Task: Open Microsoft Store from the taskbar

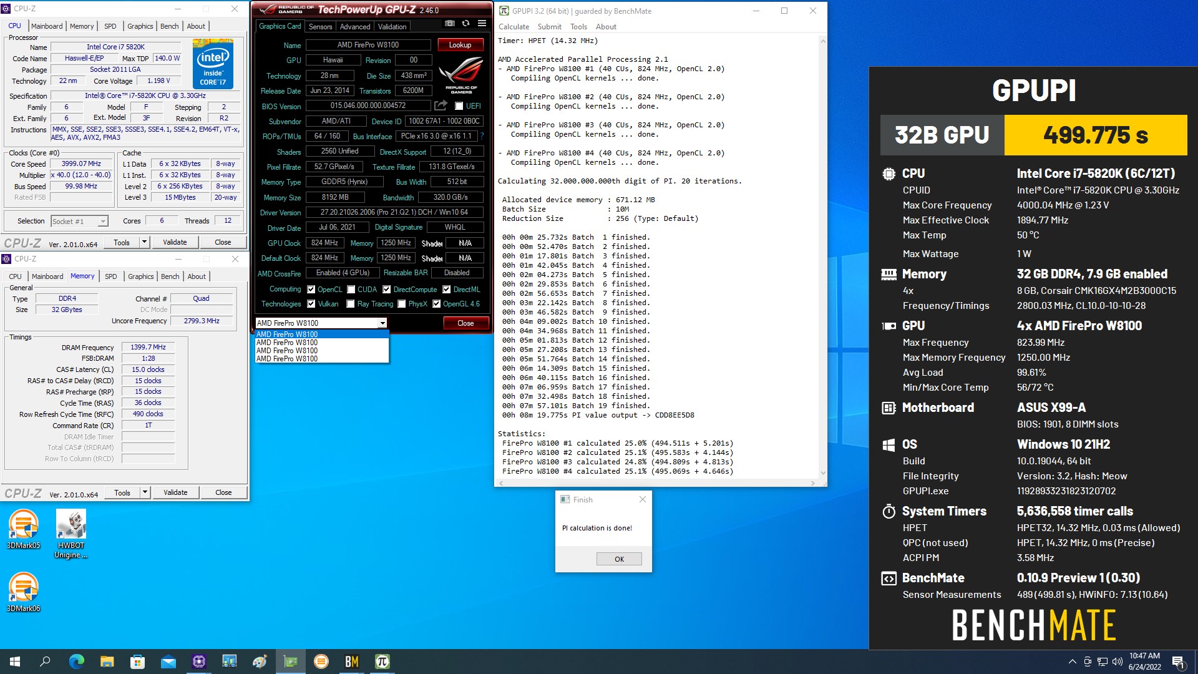Action: tap(137, 662)
